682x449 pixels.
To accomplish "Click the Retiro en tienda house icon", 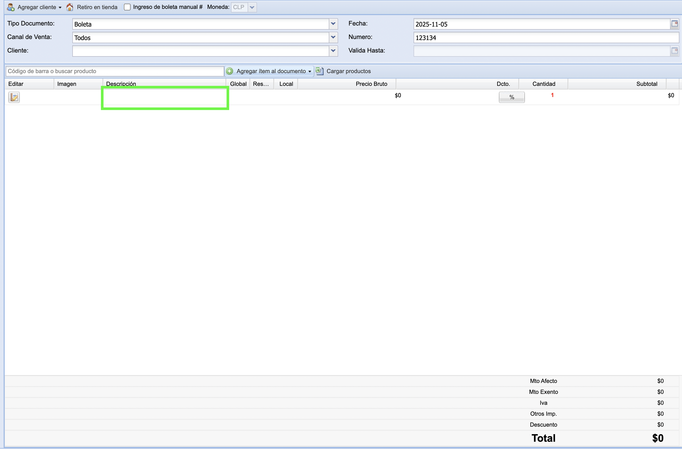I will click(x=70, y=7).
